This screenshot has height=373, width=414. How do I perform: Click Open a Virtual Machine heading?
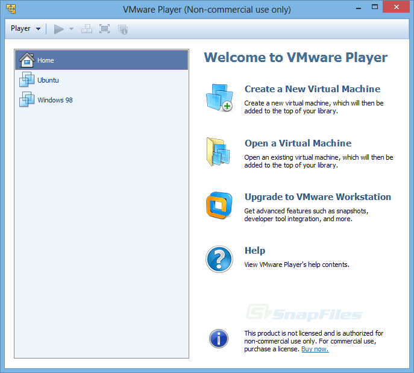click(x=298, y=143)
